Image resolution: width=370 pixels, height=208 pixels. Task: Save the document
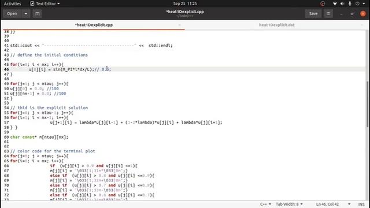[x=313, y=14]
